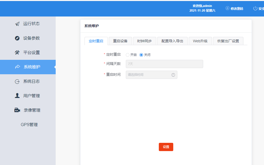Open the 配置导入导出 tab
Image resolution: width=264 pixels, height=165 pixels.
pos(172,41)
